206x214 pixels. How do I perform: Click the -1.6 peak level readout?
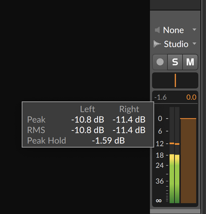tap(161, 98)
